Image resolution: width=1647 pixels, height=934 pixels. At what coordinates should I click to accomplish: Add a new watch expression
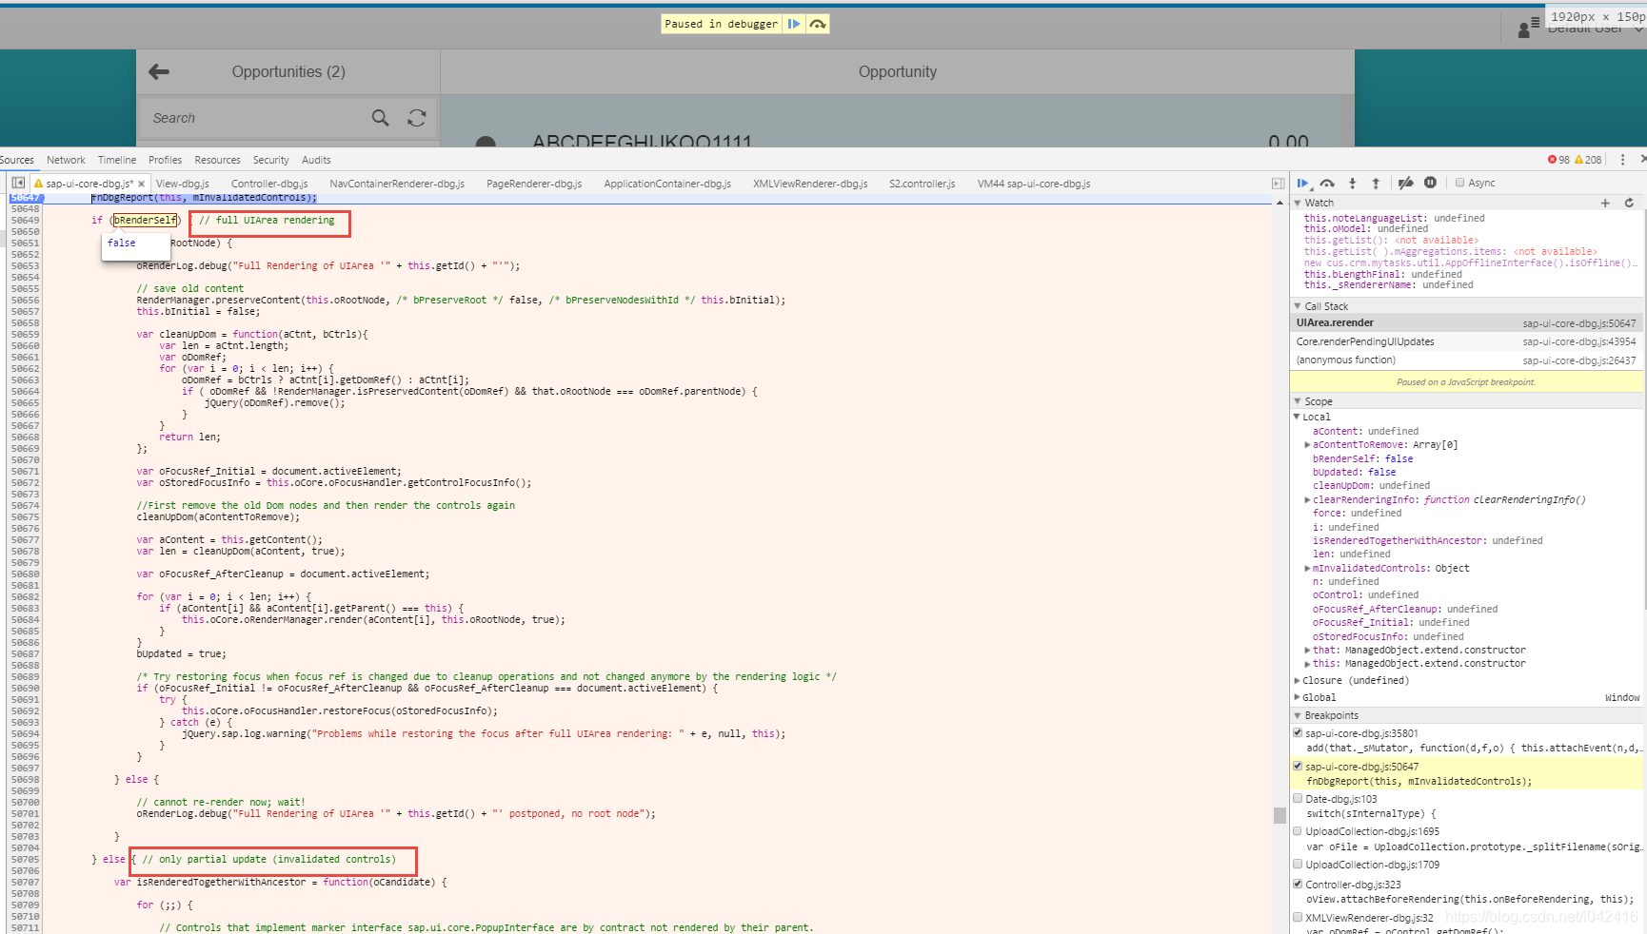tap(1605, 203)
